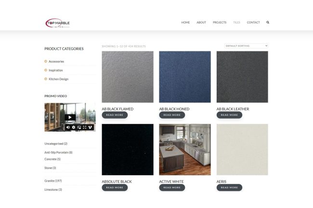
Task: Go to the Home menu item
Action: 185,23
